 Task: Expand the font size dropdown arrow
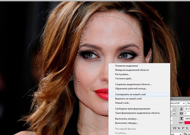point(174,109)
